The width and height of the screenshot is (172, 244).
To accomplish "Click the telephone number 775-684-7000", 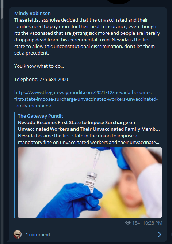I will (54, 80).
